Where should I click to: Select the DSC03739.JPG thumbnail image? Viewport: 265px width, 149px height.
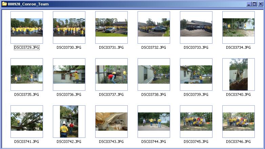point(196,74)
